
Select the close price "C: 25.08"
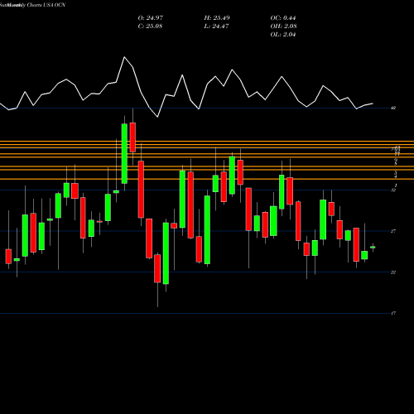pyautogui.click(x=150, y=26)
